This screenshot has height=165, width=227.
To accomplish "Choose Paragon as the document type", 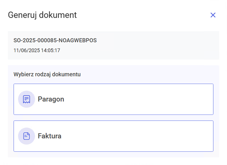I will pyautogui.click(x=113, y=99).
